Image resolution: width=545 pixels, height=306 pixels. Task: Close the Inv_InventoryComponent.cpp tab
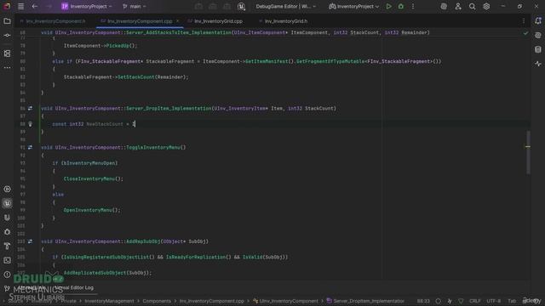(178, 21)
